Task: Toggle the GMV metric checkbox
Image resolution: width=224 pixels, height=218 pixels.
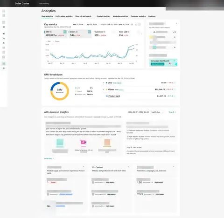Action: [x=65, y=32]
